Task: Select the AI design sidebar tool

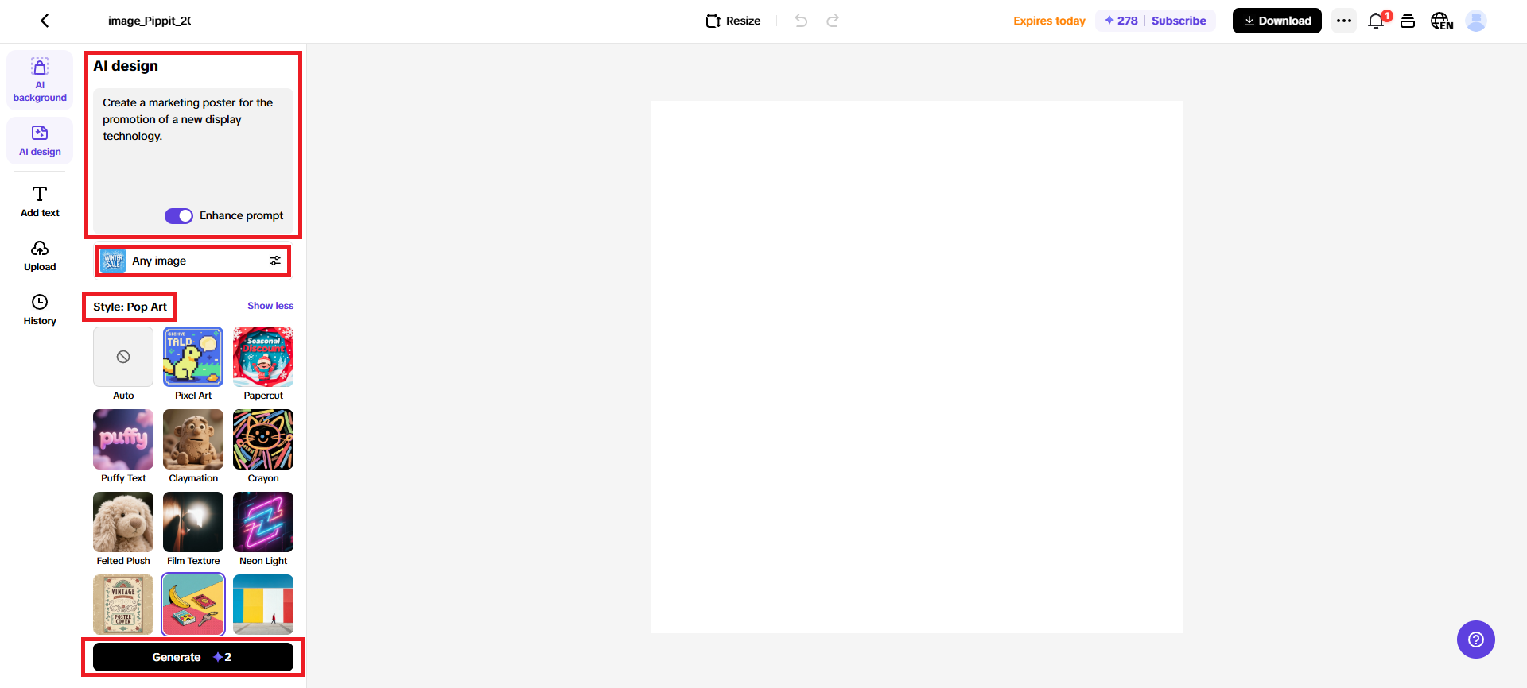Action: coord(40,141)
